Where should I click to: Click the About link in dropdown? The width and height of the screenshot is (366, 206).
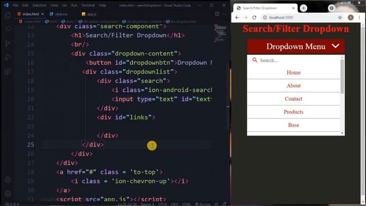(293, 86)
